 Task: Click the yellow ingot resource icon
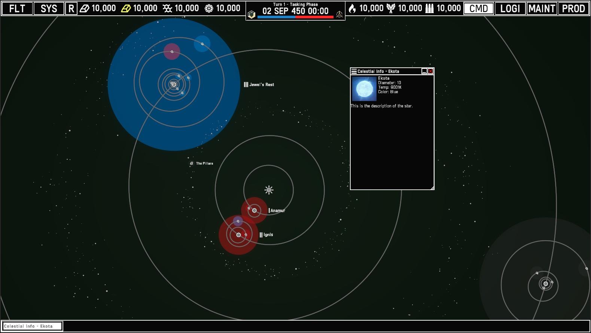coord(126,8)
